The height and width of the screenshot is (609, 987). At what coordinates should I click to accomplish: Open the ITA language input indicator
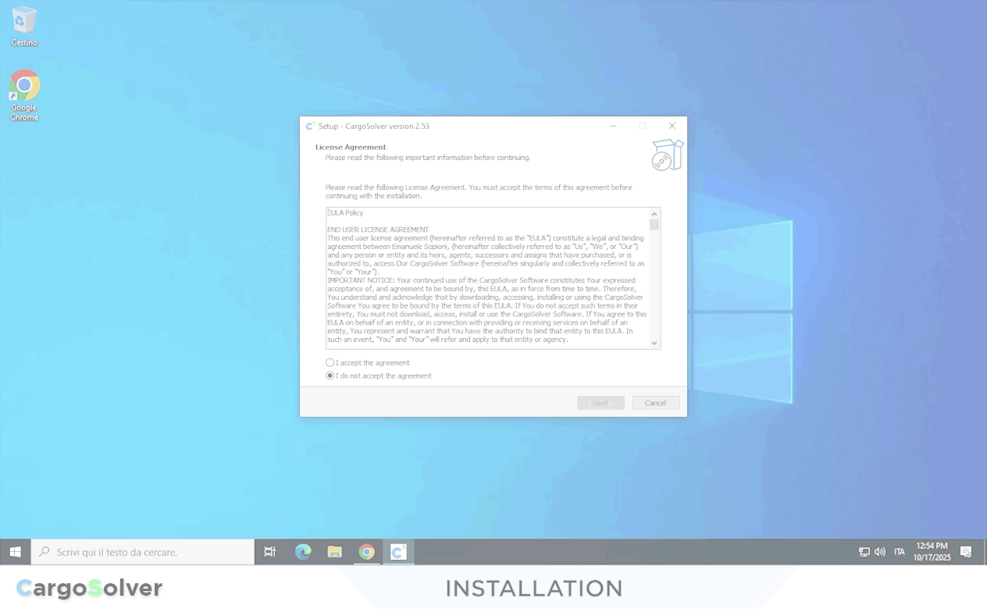[x=900, y=552]
